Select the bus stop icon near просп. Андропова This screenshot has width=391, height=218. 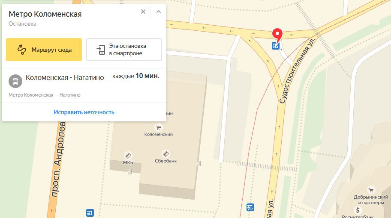pos(90,213)
